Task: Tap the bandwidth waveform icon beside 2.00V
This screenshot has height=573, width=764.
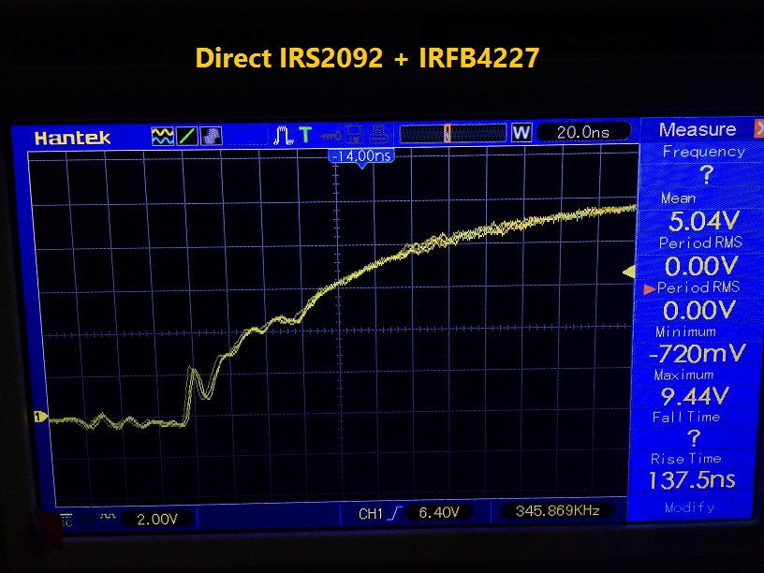Action: pyautogui.click(x=108, y=516)
